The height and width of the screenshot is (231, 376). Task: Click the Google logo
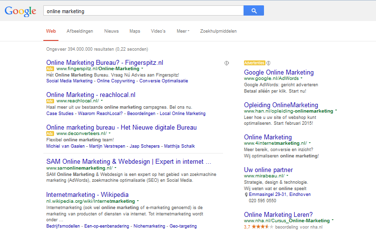coord(20,11)
